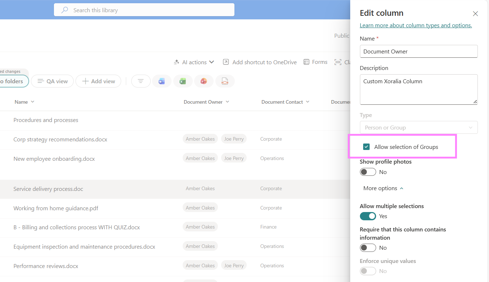Open the AI actions dropdown

pyautogui.click(x=194, y=62)
